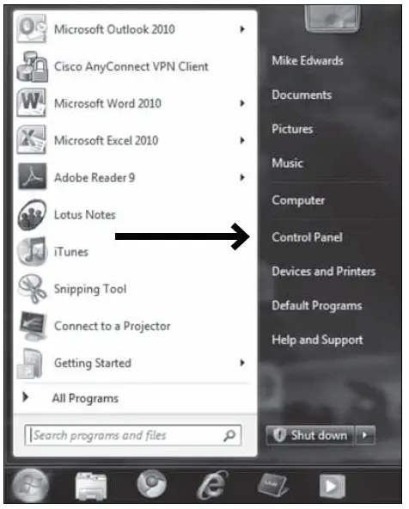Click the Shut down button
409x509 pixels.
310,435
